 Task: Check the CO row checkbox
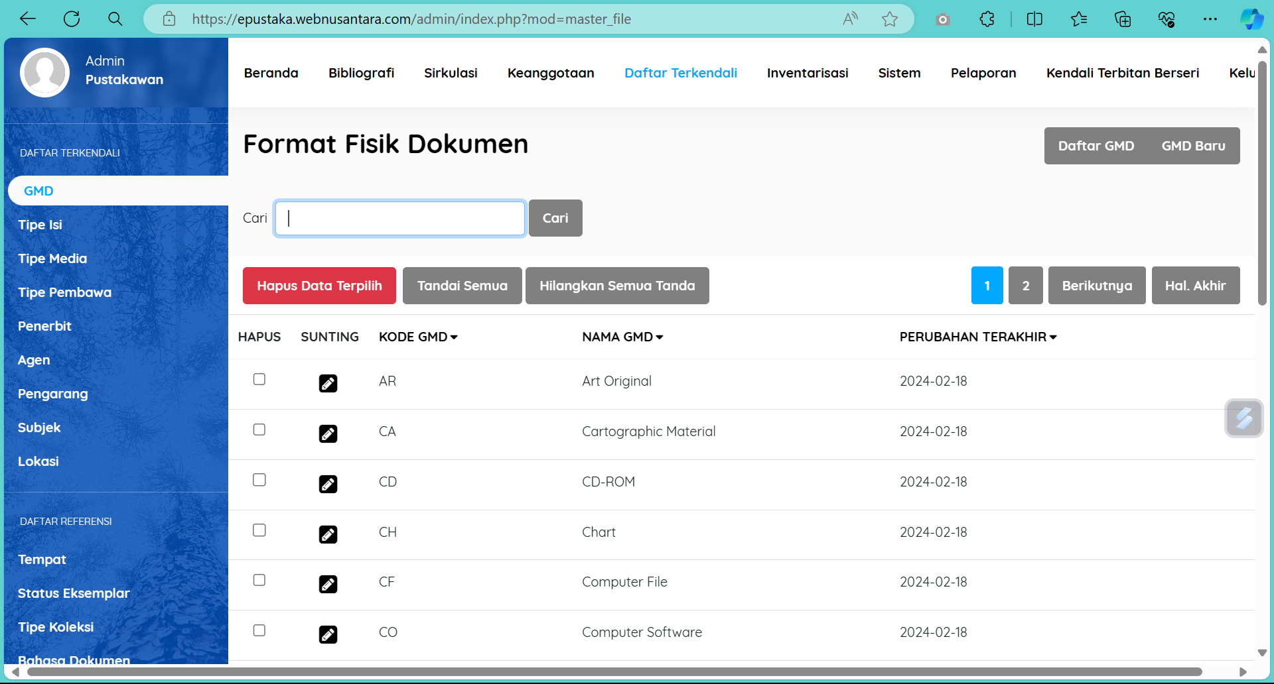pyautogui.click(x=259, y=630)
